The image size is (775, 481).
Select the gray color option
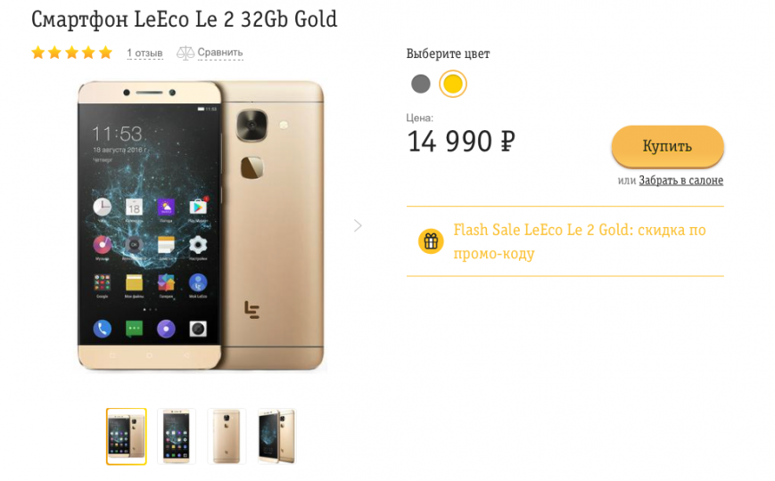pos(421,84)
